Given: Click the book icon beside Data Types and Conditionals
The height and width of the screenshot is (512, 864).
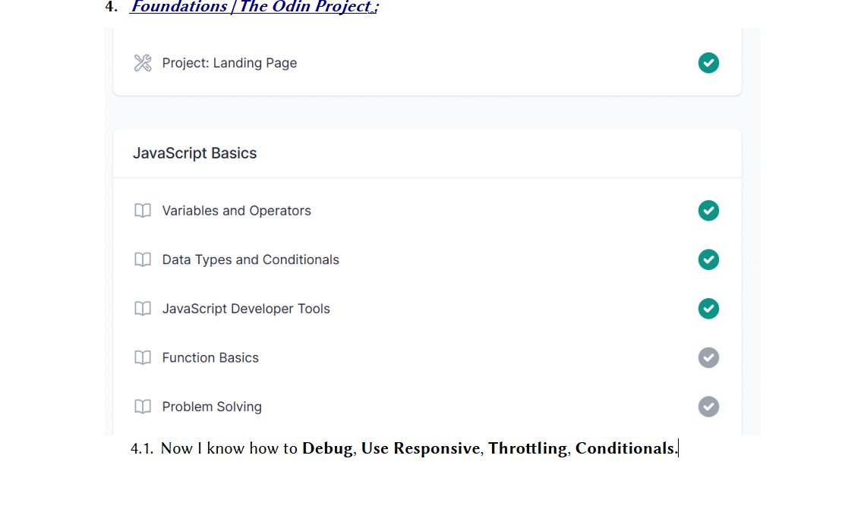Looking at the screenshot, I should point(143,259).
